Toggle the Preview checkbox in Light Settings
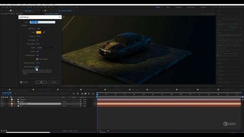 [x=21, y=82]
